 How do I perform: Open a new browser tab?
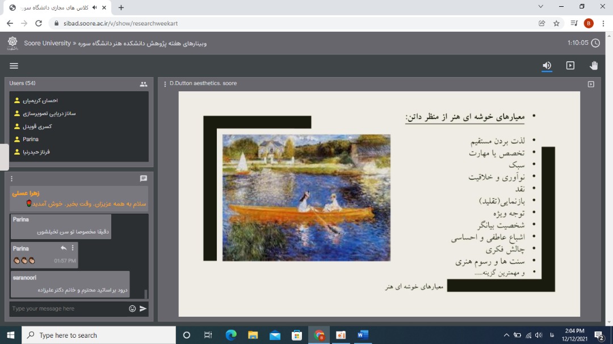point(121,7)
